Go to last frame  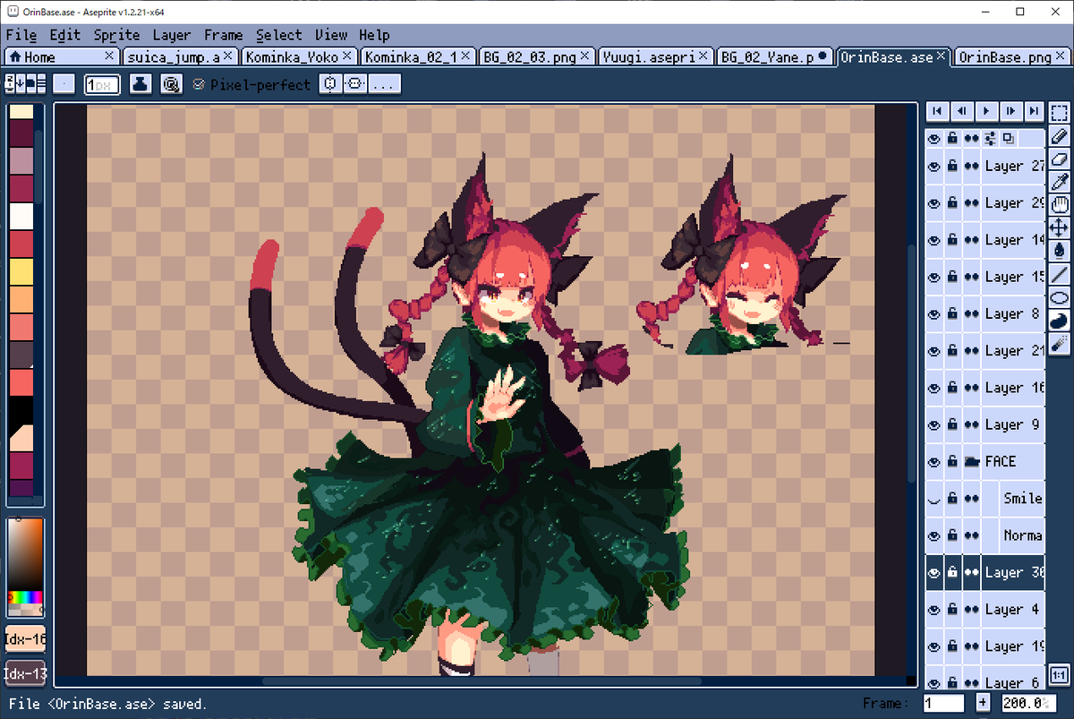[x=1034, y=111]
